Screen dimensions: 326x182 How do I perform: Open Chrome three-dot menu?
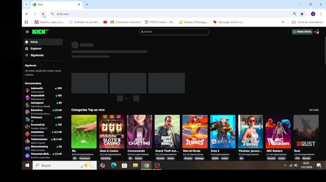pos(321,14)
